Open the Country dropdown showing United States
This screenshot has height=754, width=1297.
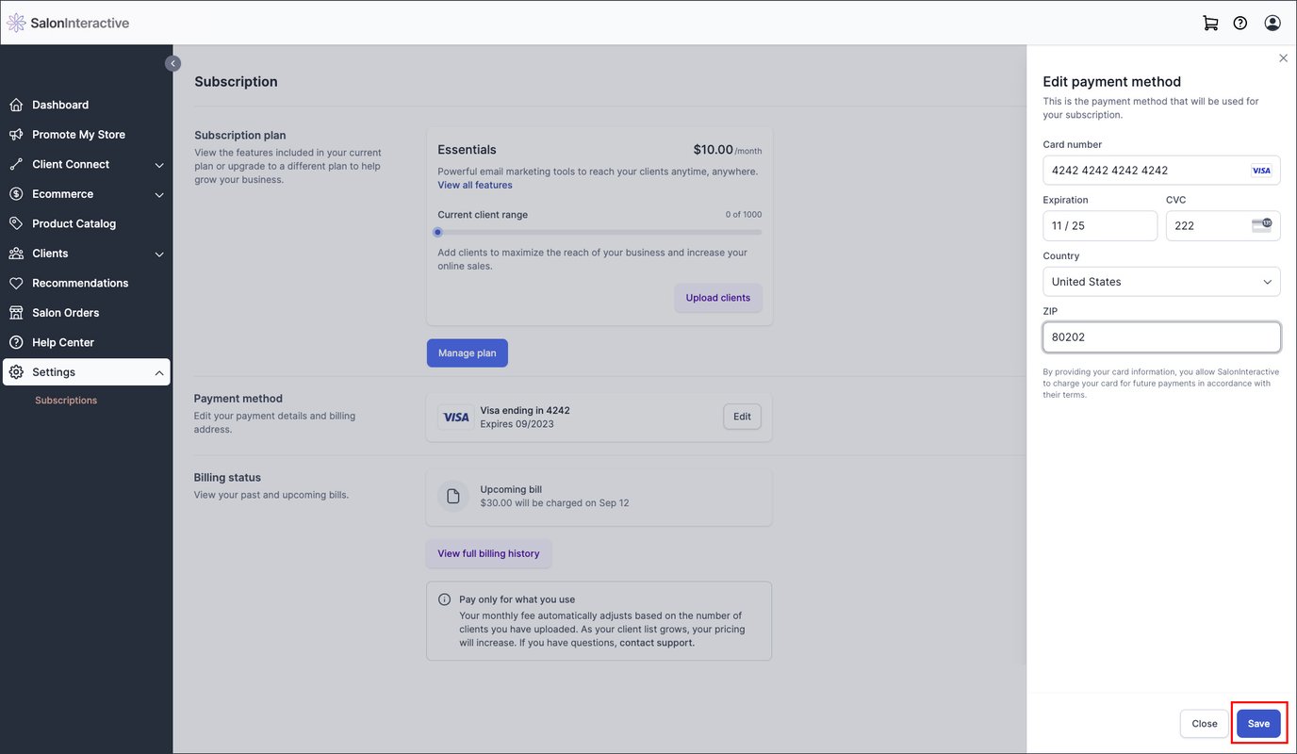1161,282
